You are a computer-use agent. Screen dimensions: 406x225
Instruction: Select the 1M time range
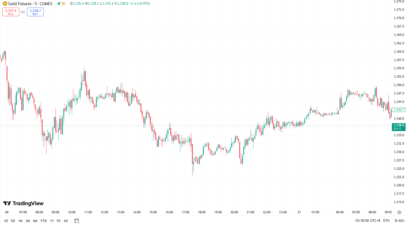point(20,221)
